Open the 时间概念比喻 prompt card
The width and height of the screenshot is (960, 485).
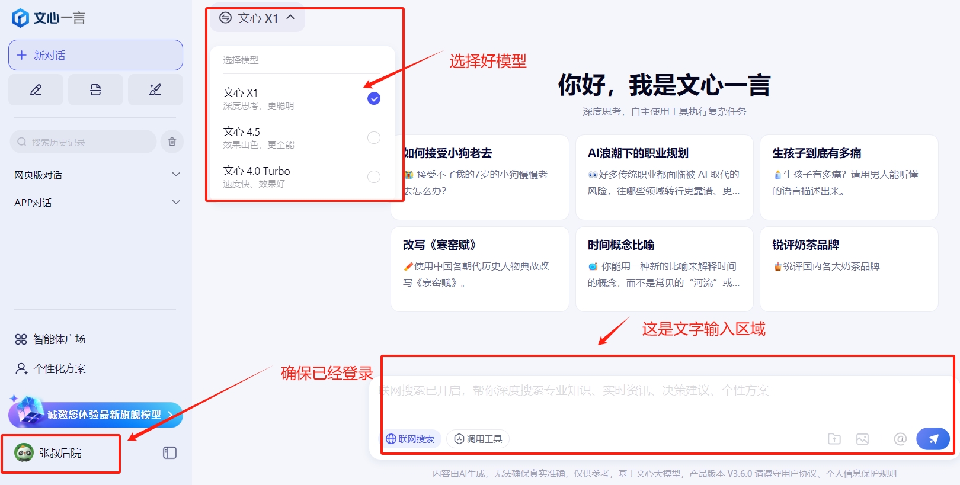point(664,269)
